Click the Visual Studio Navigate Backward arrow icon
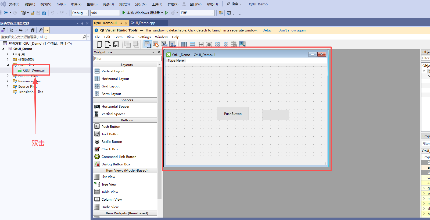430x220 pixels. [6, 13]
